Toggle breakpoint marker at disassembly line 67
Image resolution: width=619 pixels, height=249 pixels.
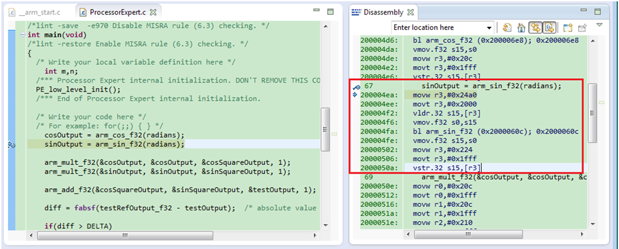pyautogui.click(x=356, y=86)
